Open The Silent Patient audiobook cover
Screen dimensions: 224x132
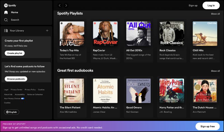(x=72, y=91)
